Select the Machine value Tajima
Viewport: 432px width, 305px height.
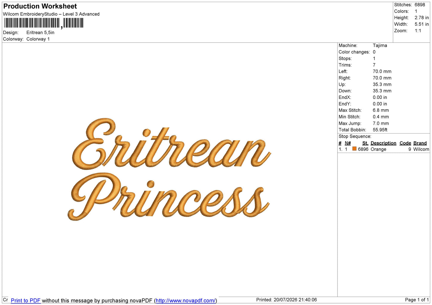[x=380, y=45]
